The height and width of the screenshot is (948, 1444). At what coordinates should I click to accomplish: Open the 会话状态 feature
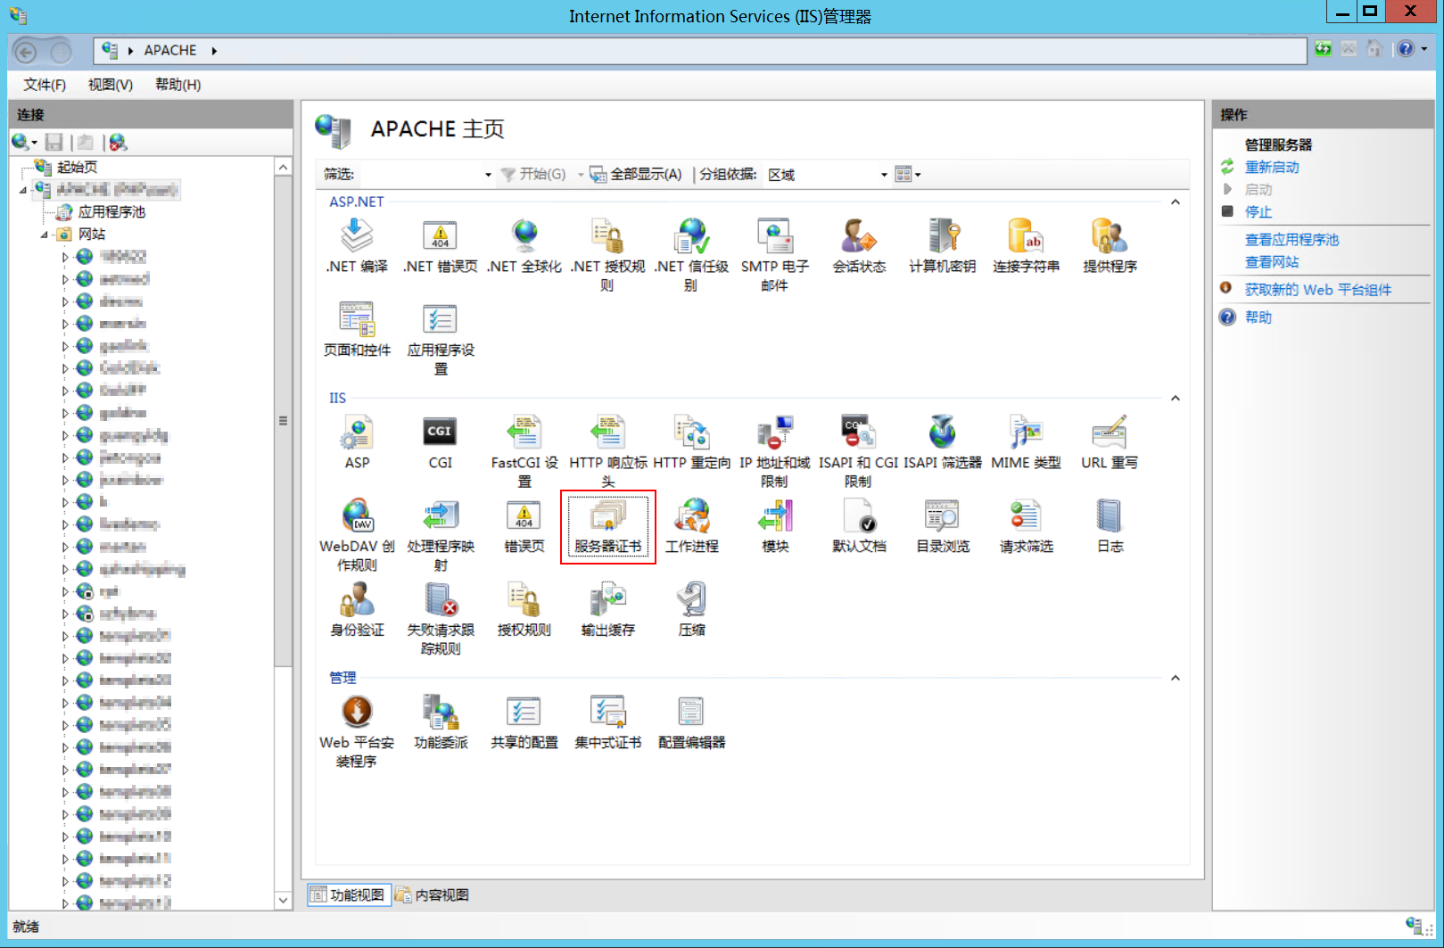click(x=859, y=246)
